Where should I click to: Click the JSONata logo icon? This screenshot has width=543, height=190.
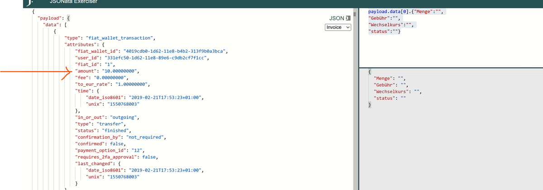30,2
